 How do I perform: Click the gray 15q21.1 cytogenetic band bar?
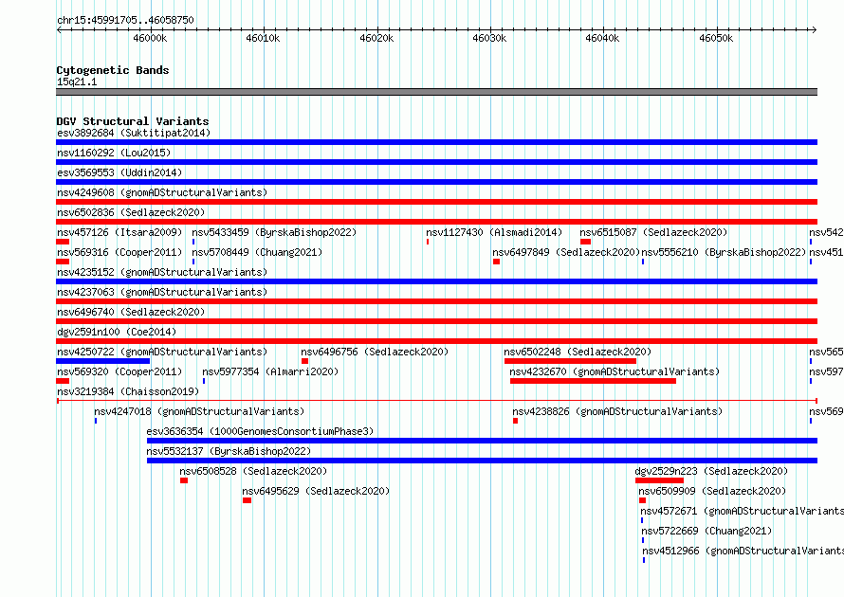point(436,92)
